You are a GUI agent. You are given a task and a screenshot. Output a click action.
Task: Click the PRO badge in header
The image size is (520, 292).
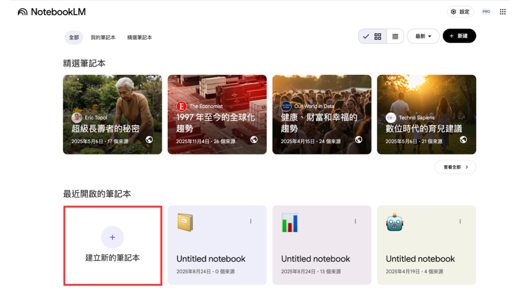click(486, 12)
